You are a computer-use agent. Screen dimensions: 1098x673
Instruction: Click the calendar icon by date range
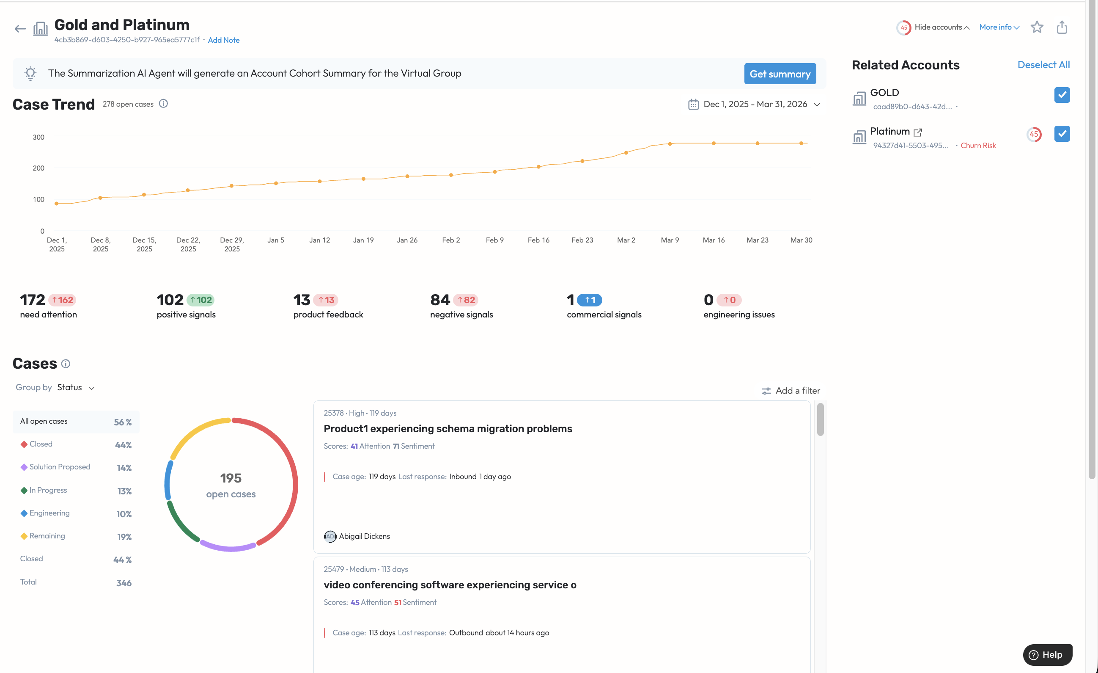tap(693, 105)
